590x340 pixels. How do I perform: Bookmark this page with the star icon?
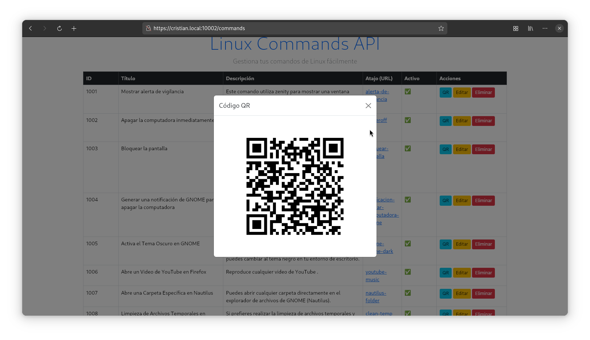[441, 28]
